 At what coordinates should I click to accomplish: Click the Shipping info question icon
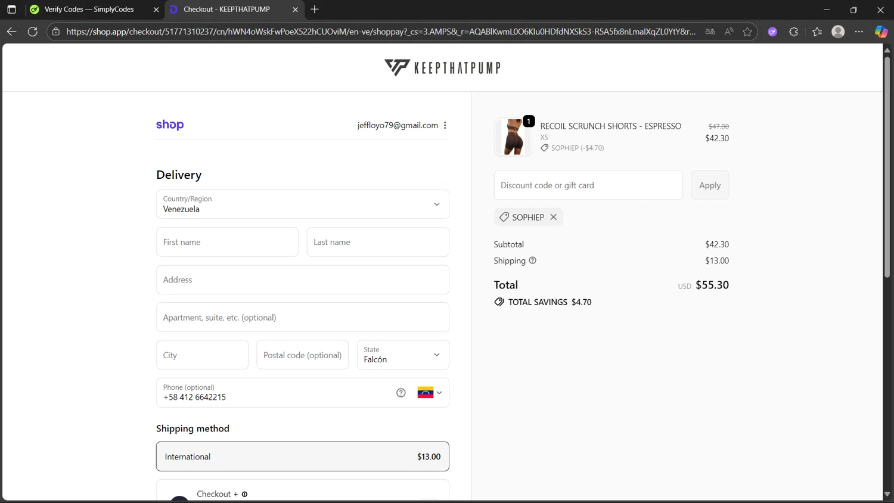tap(533, 260)
